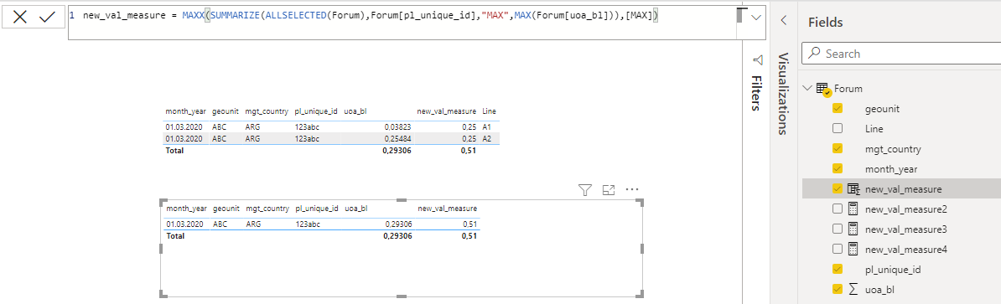
Task: Click the Filters pane funnel arrow icon
Action: click(758, 60)
